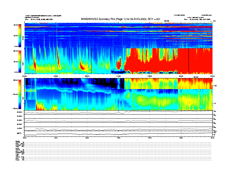Select the 40.00 label on RAD2 color scale
The height and width of the screenshot is (177, 229).
(x=16, y=25)
